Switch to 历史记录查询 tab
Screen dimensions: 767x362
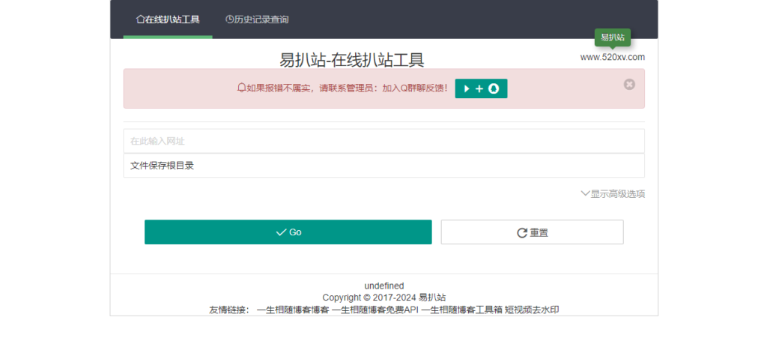pyautogui.click(x=257, y=19)
